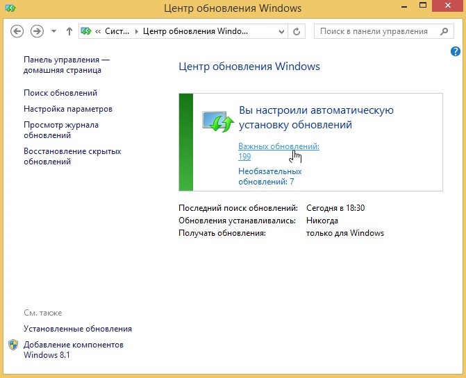The height and width of the screenshot is (378, 466).
Task: Expand the address bar history dropdown
Action: tap(281, 31)
